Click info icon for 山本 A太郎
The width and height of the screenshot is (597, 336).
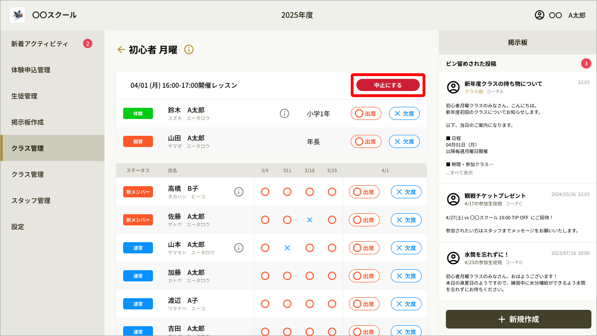(x=239, y=248)
